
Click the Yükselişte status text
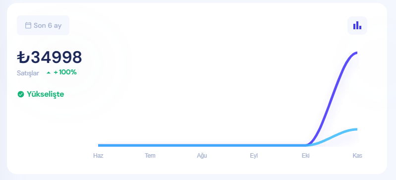point(46,94)
